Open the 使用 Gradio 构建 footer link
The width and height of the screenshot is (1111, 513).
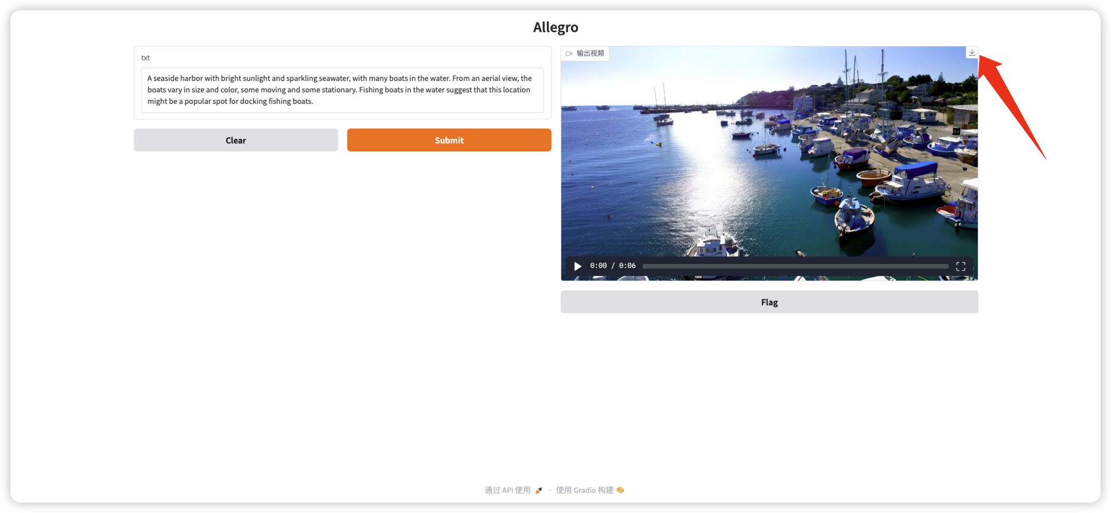tap(584, 490)
